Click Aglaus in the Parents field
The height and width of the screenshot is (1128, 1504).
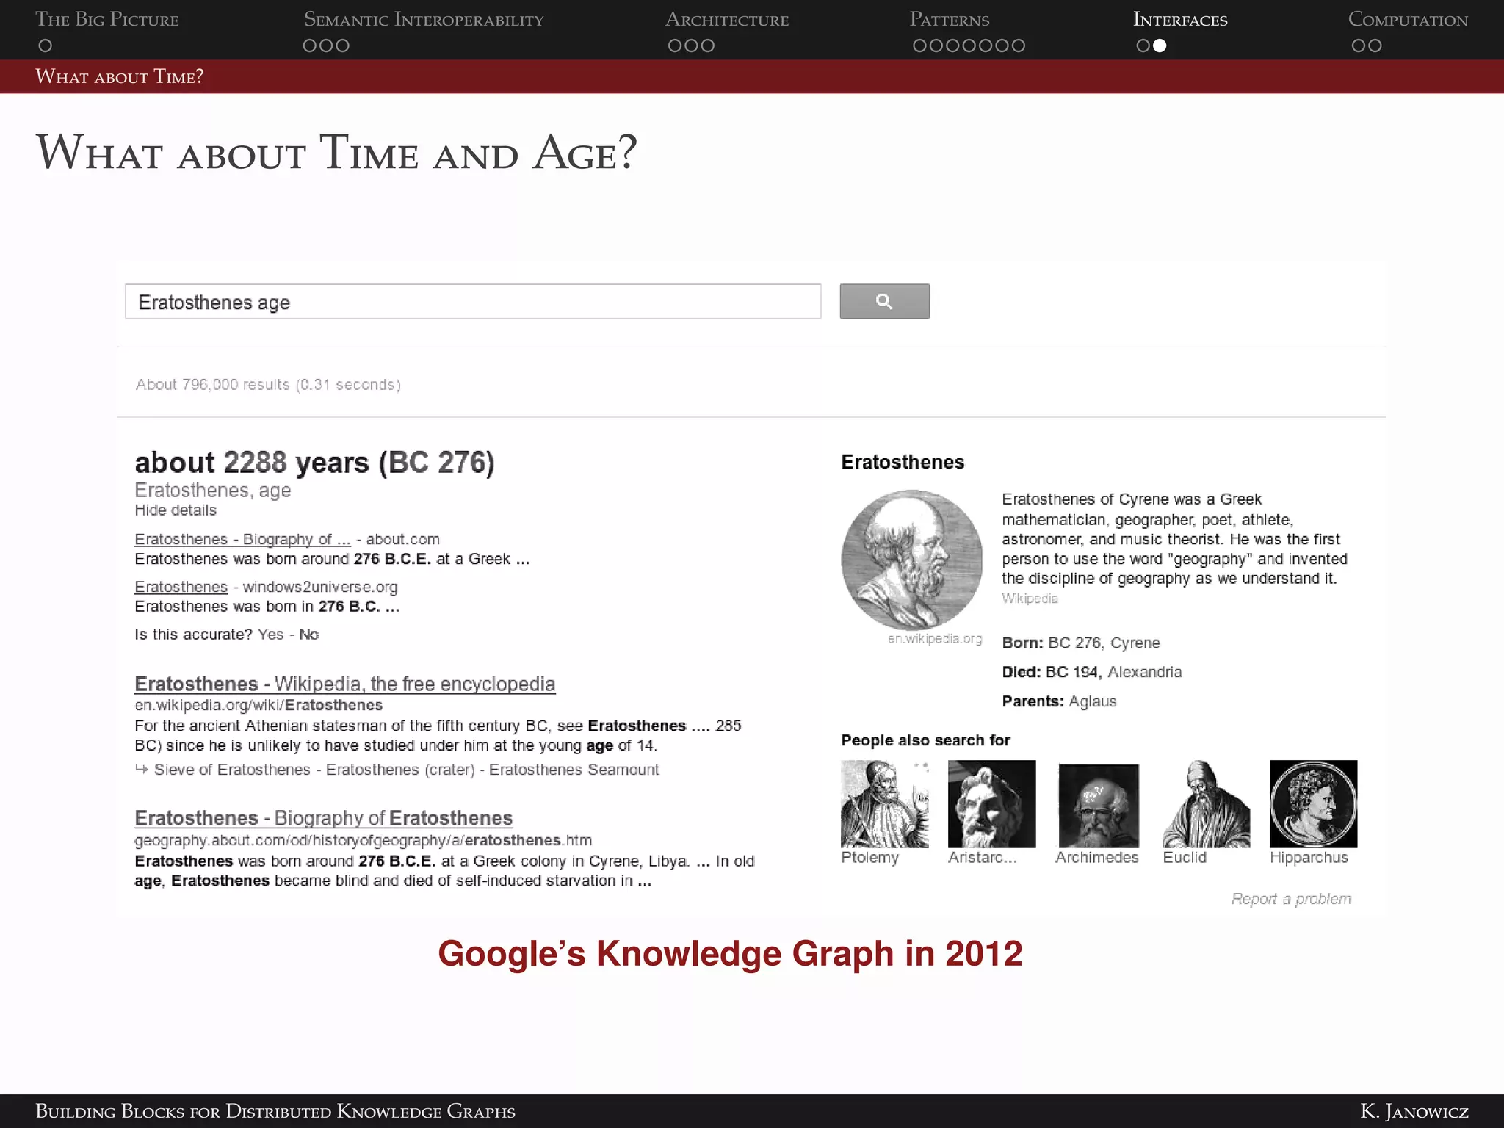[x=1093, y=701]
